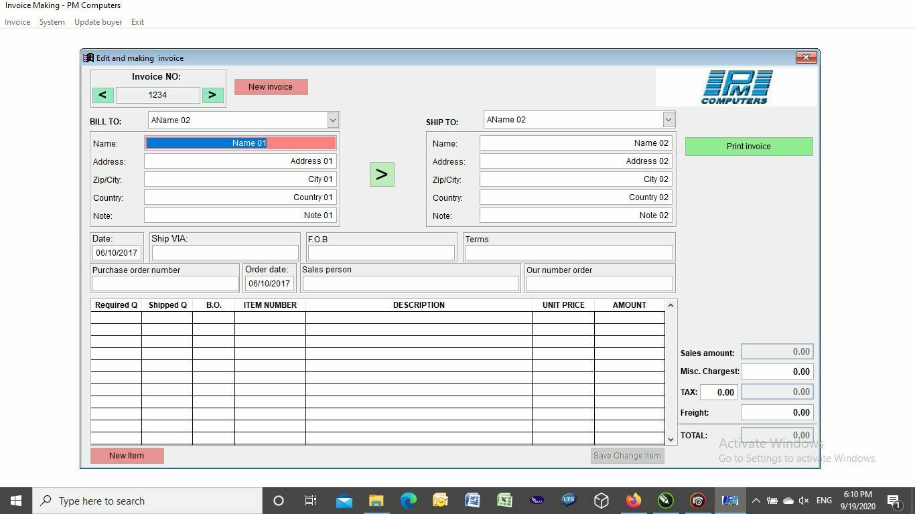
Task: Open Task View on taskbar
Action: pos(311,501)
